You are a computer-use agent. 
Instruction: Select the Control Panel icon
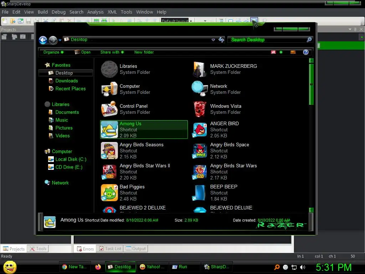click(x=109, y=109)
